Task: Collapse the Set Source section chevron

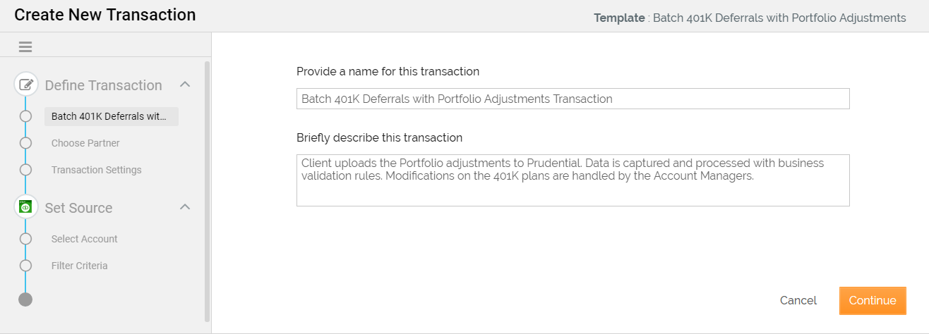Action: click(185, 207)
